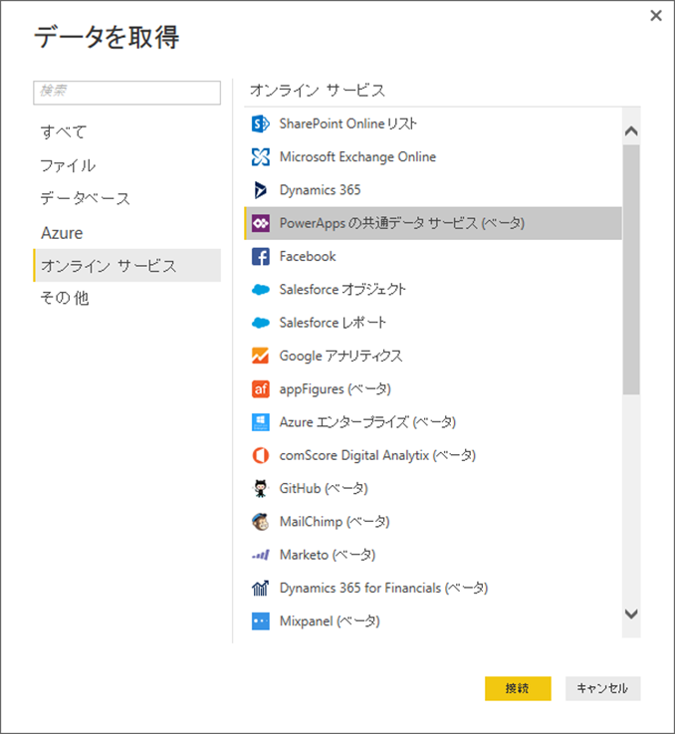Select Salesforce オブジェクト text

coord(342,290)
